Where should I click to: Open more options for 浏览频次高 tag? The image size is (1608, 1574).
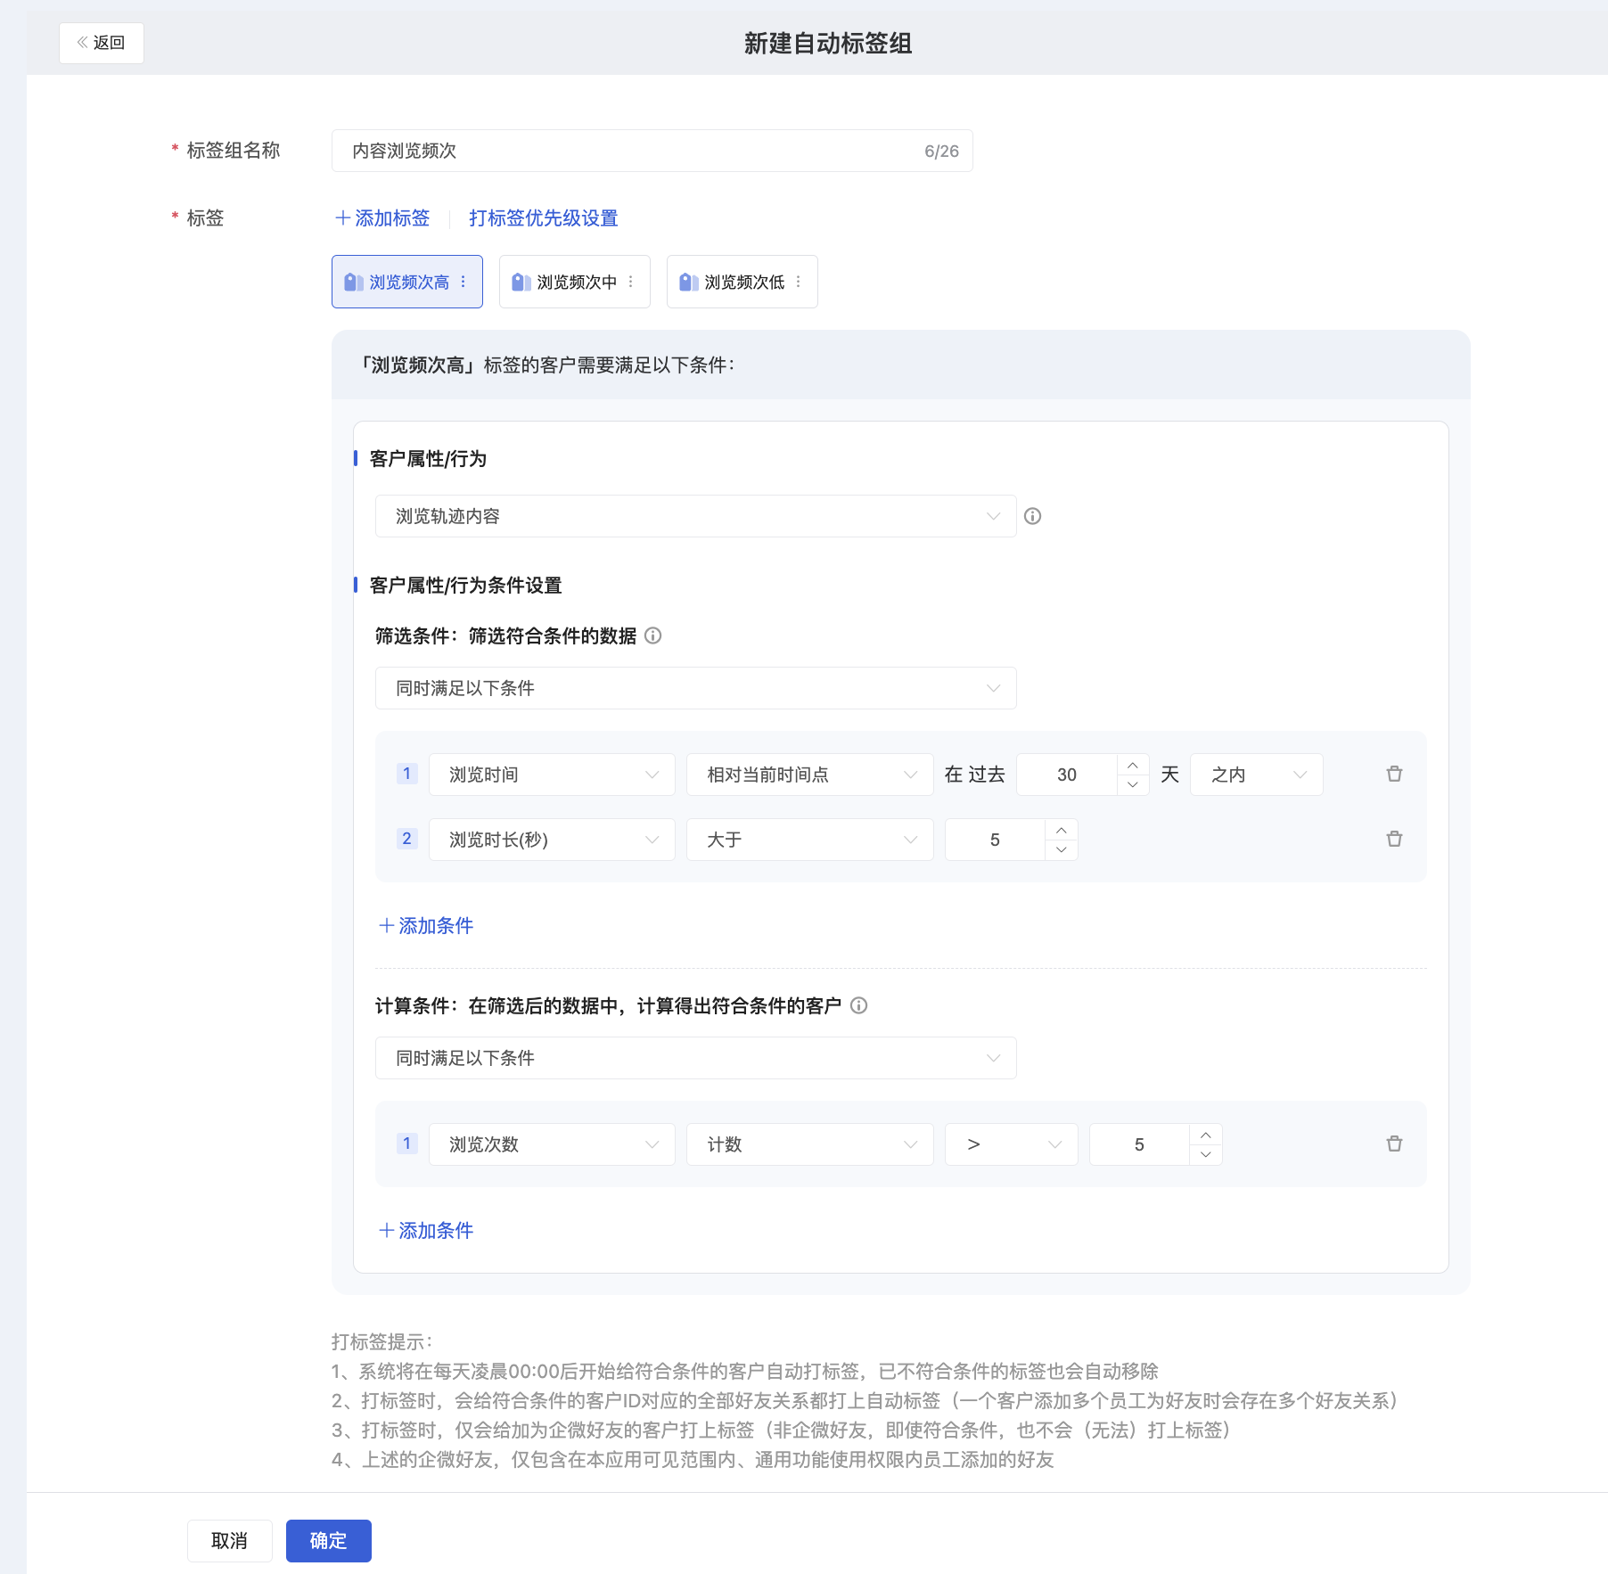[463, 282]
